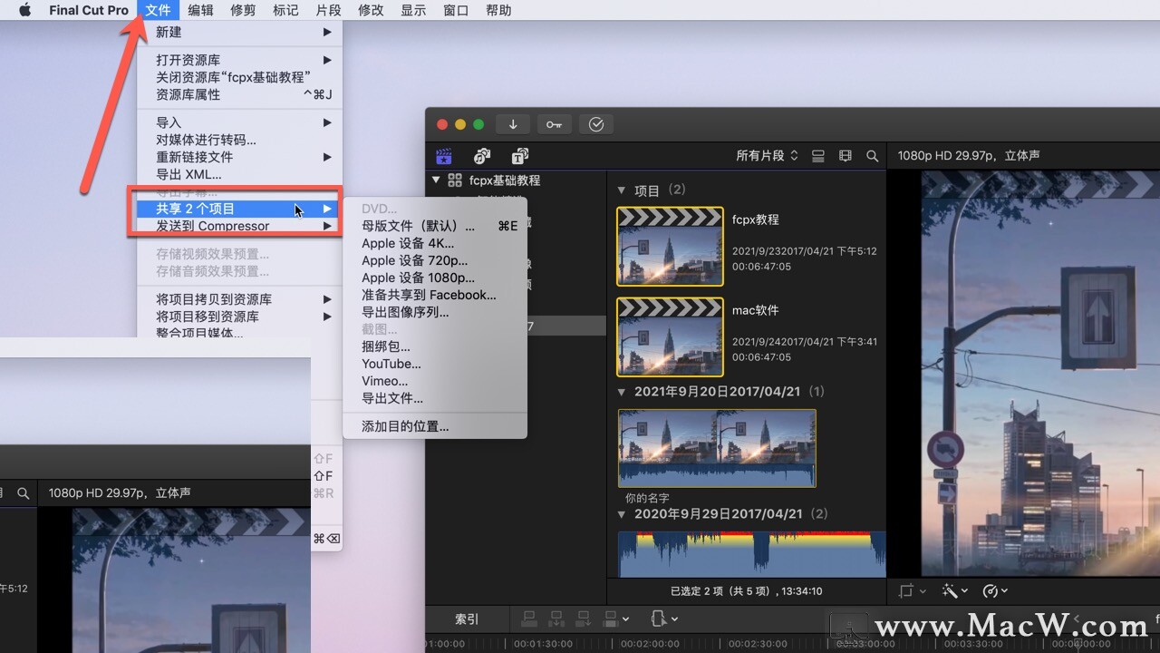Image resolution: width=1160 pixels, height=653 pixels.
Task: Choose 打开资源库 submenu
Action: click(x=240, y=60)
